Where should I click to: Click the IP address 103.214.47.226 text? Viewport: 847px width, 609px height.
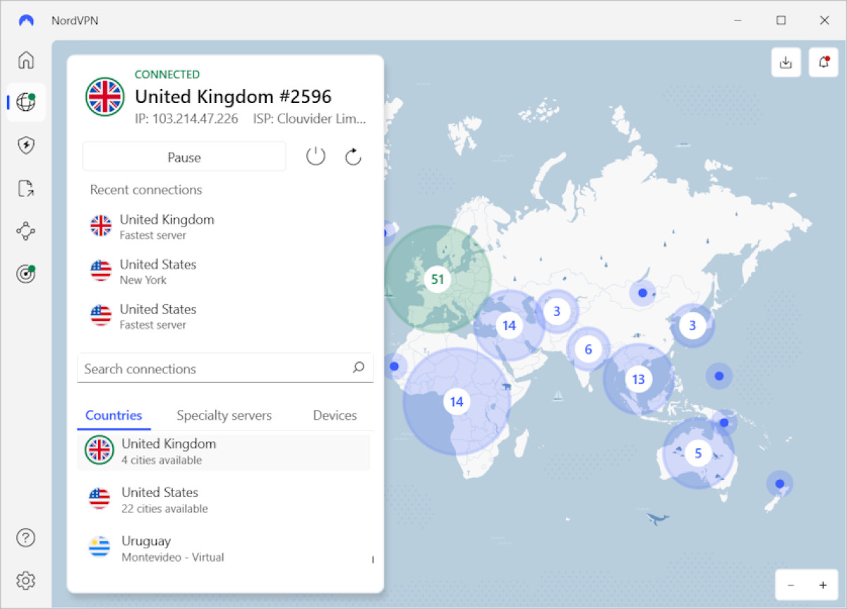(186, 119)
